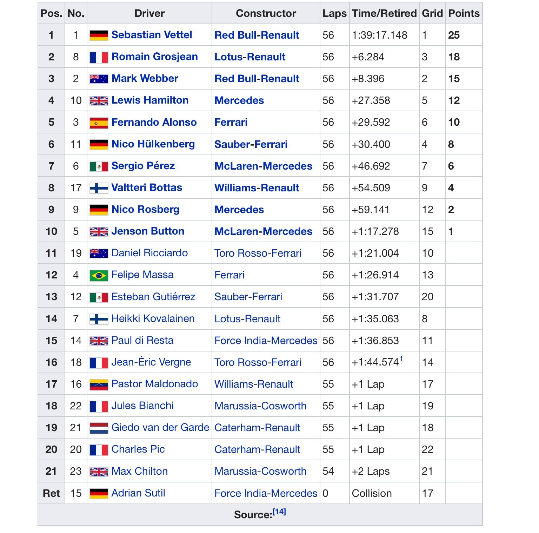Follow the Marussia-Cosworth link in Jules Bianchi's row

coord(260,406)
